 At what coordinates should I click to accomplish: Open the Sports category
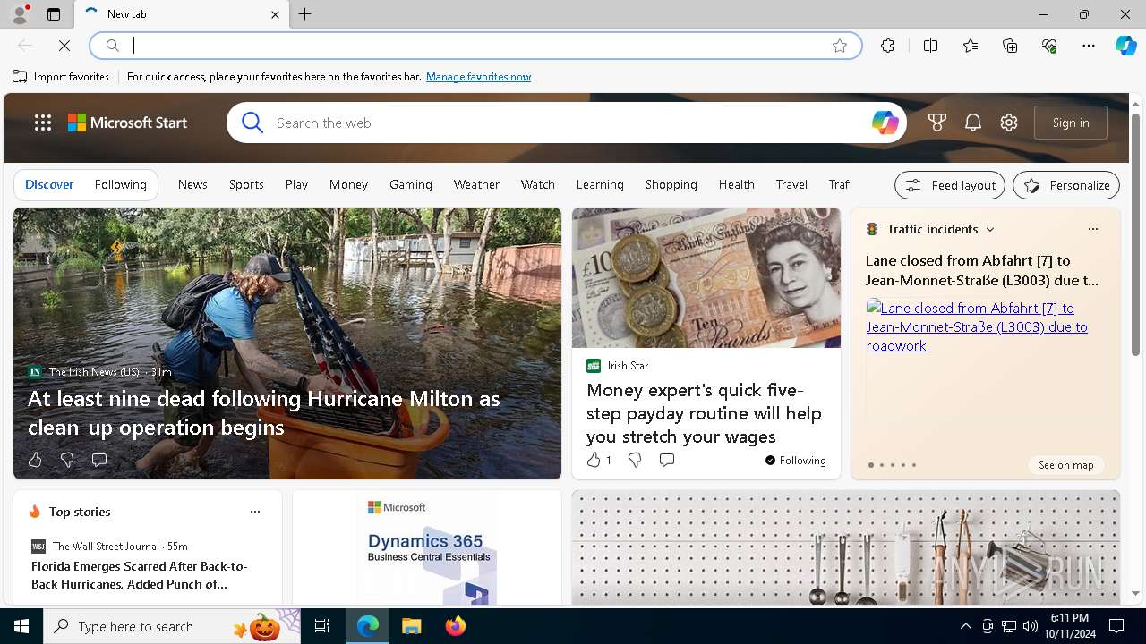point(246,184)
